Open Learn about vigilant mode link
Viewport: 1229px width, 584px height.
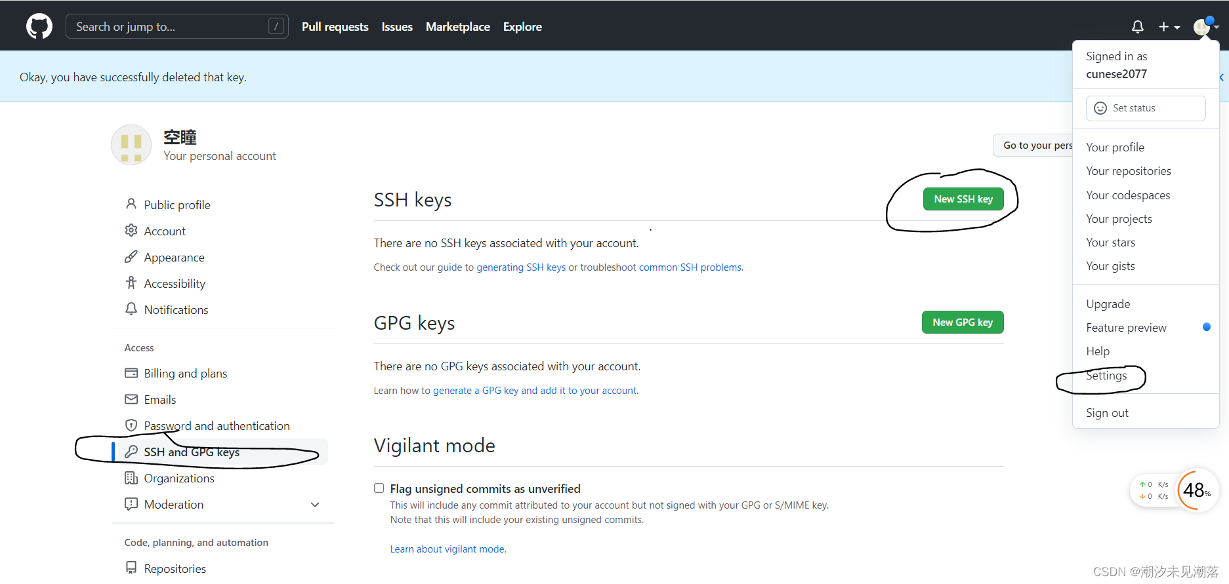pos(447,549)
